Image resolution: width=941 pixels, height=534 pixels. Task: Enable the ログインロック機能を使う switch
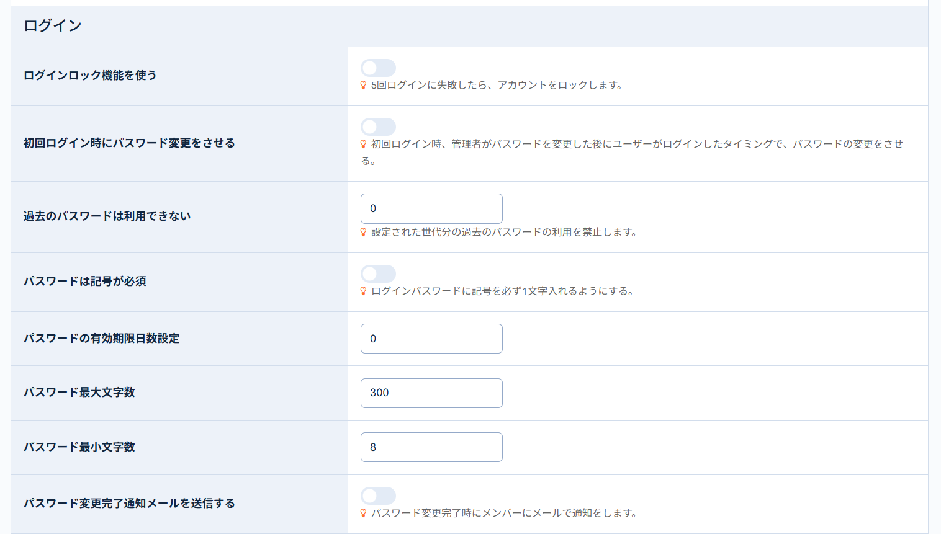pos(378,68)
